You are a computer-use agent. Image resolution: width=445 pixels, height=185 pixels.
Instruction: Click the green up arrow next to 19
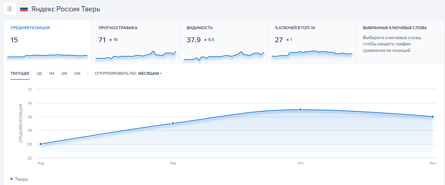[111, 40]
